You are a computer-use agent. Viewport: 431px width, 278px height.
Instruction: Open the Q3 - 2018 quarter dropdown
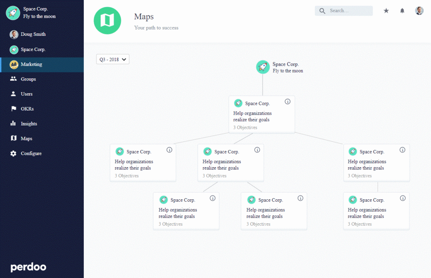point(113,59)
